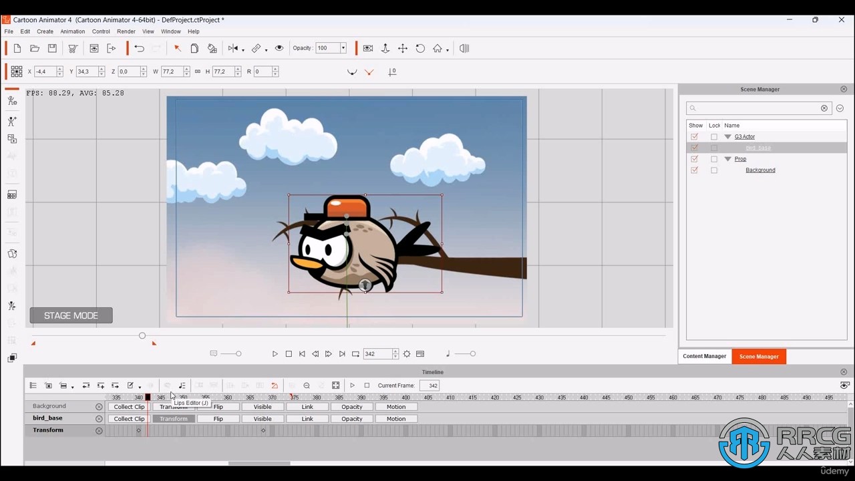Adjust the zoom slider near loop icon
The width and height of the screenshot is (855, 481).
pos(238,354)
